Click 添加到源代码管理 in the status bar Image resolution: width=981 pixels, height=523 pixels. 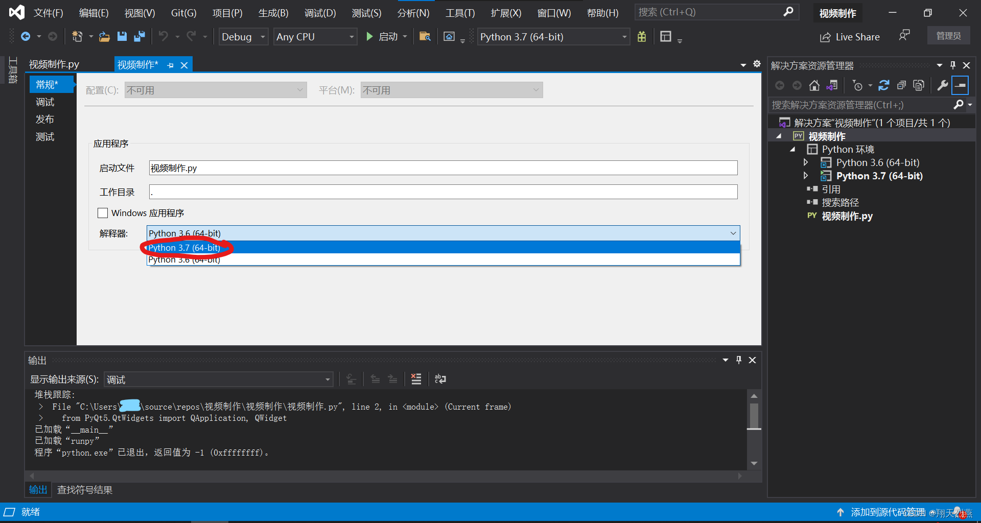pyautogui.click(x=887, y=512)
